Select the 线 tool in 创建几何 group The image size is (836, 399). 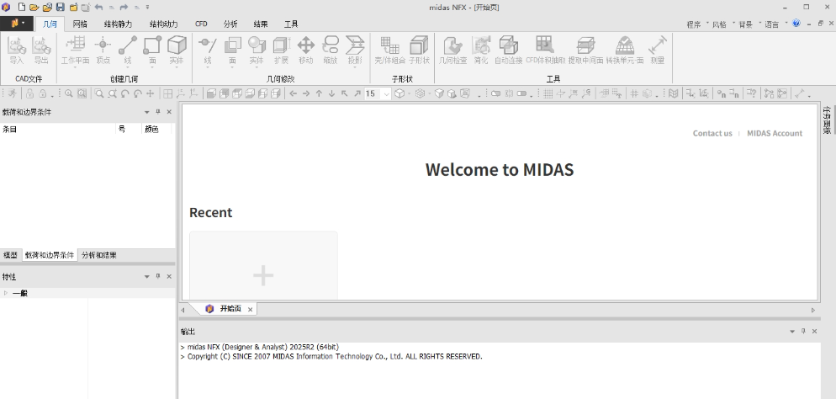128,51
